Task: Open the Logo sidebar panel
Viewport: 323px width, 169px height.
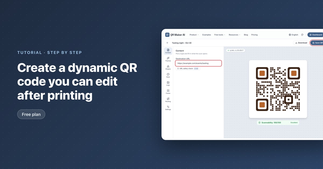Action: [x=168, y=83]
